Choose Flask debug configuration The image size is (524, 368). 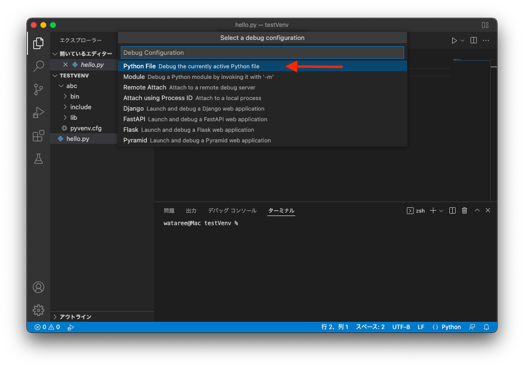262,130
